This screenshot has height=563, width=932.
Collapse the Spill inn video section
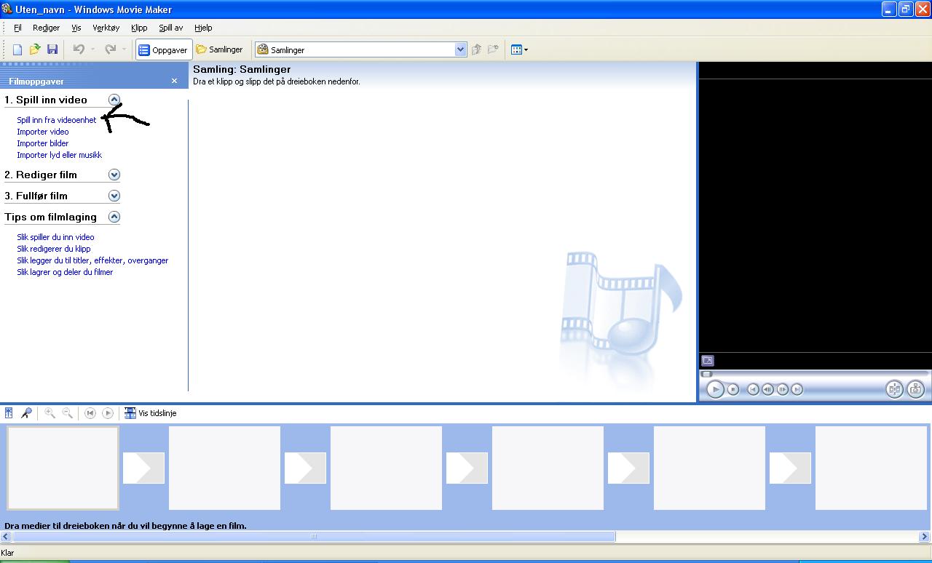pyautogui.click(x=114, y=100)
